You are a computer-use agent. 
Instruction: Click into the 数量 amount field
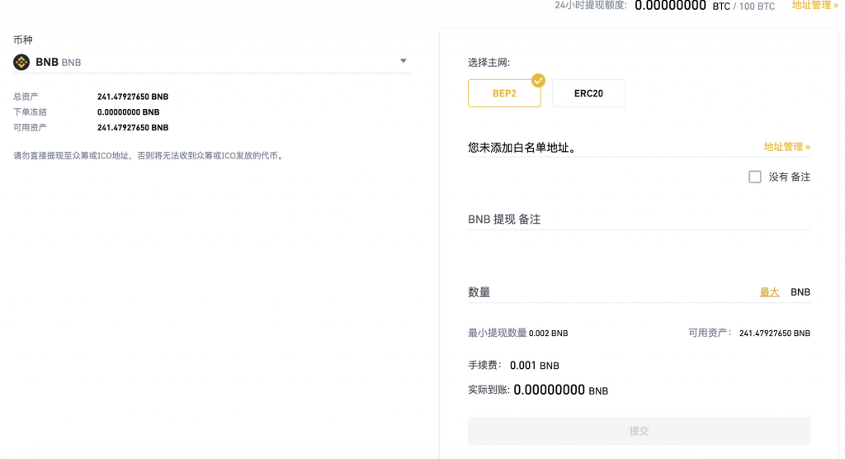pyautogui.click(x=611, y=292)
